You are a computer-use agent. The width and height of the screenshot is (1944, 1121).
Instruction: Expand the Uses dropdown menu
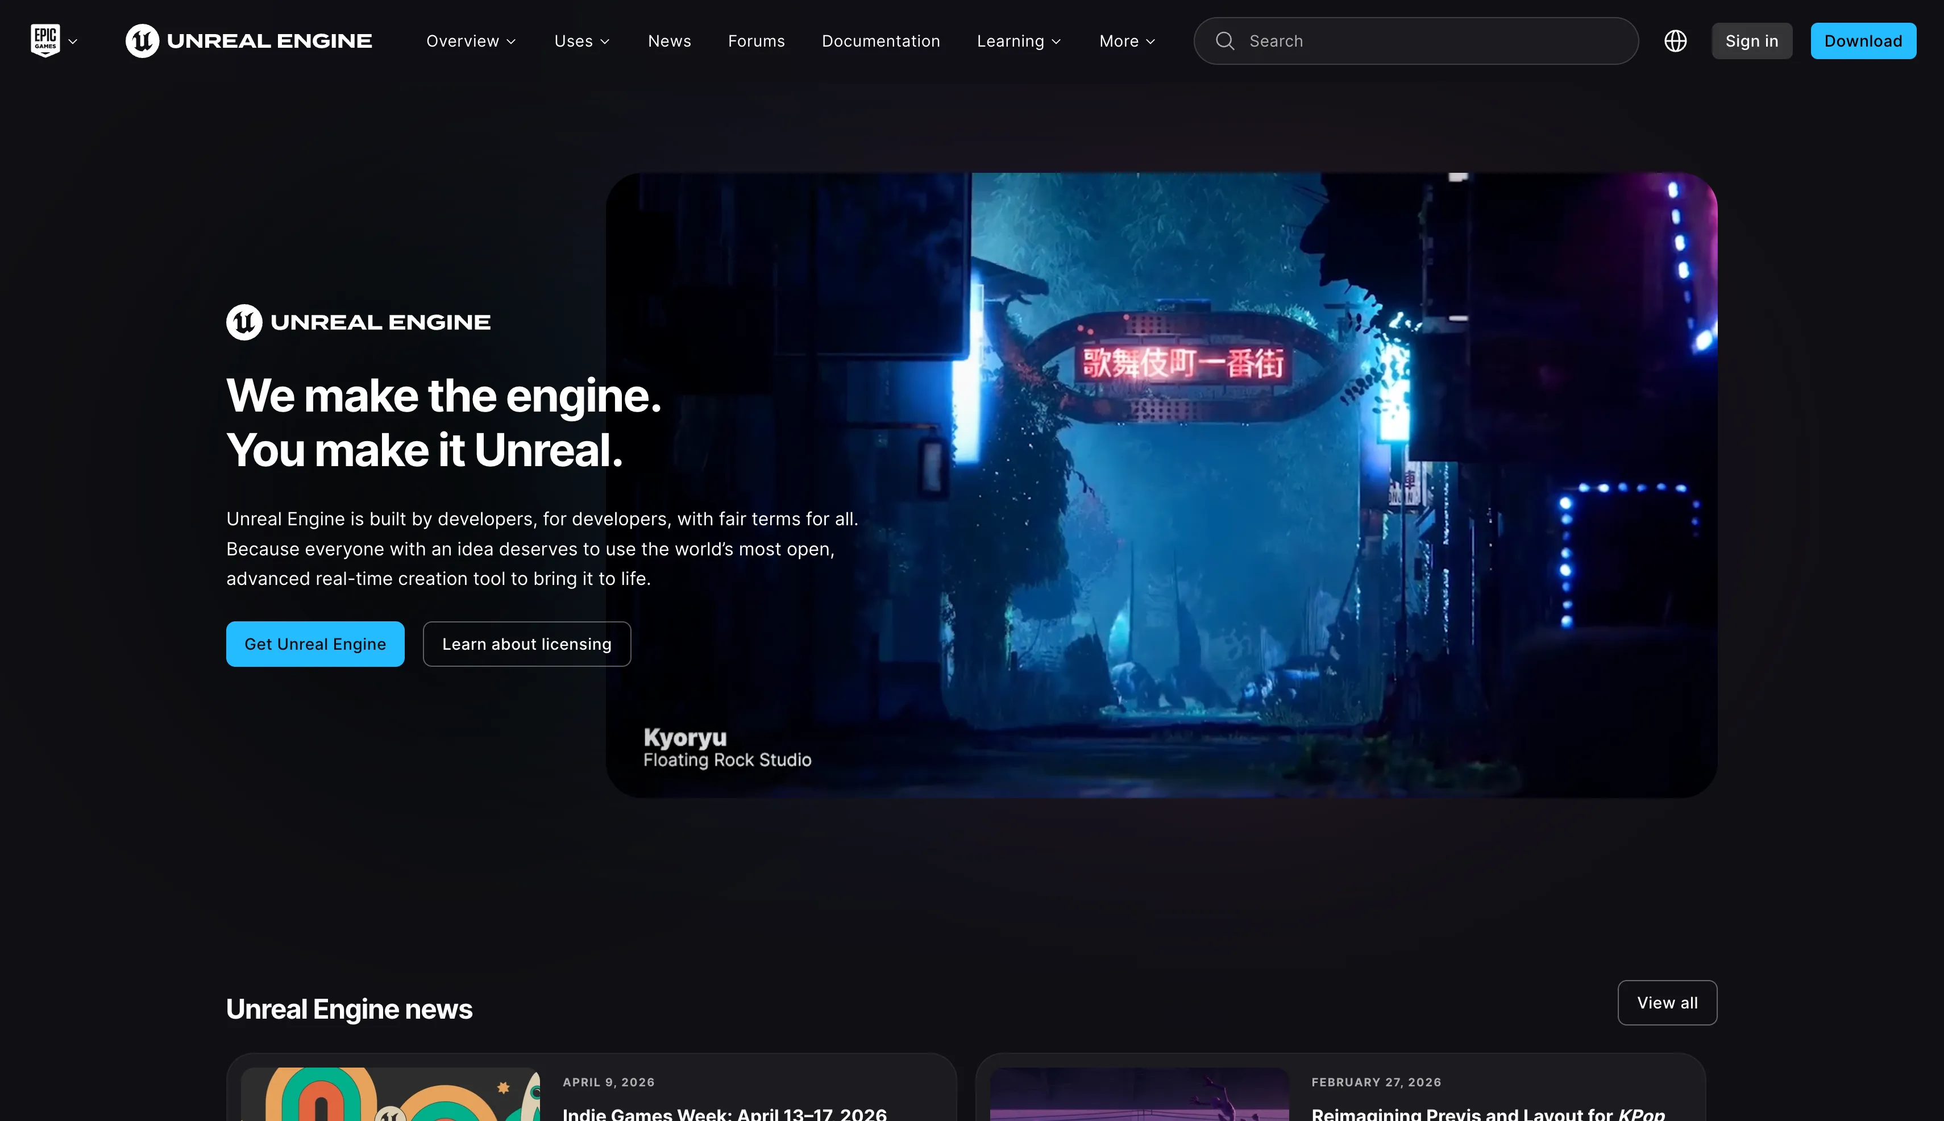point(581,41)
